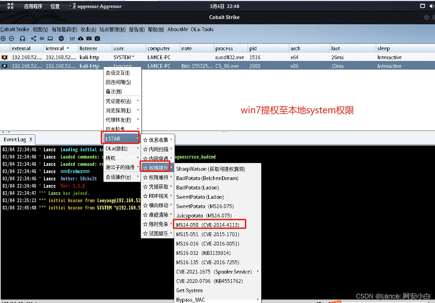Open 横向移动 in LSTAR menu
Viewport: 435px width, 303px height.
pyautogui.click(x=158, y=205)
